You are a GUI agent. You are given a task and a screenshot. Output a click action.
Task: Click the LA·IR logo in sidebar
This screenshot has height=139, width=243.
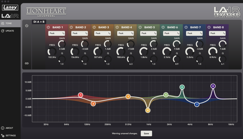click(10, 16)
